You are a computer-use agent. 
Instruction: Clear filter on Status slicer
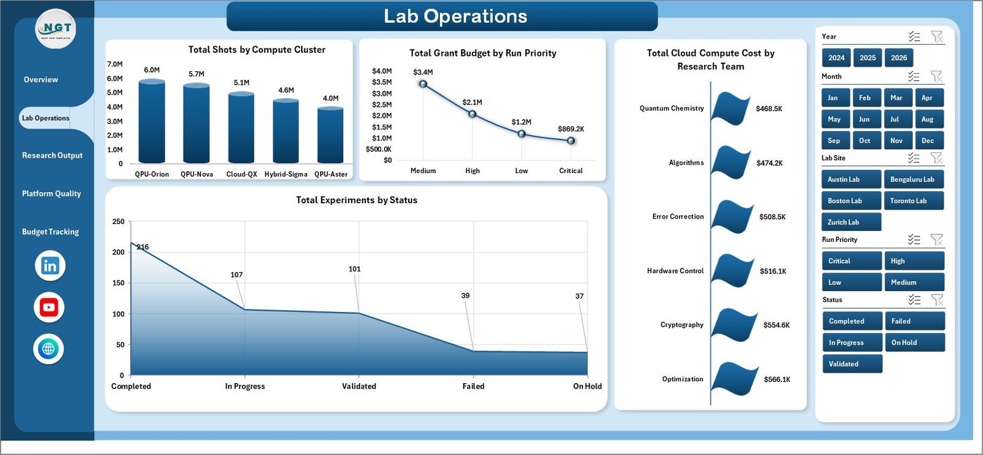(x=937, y=300)
